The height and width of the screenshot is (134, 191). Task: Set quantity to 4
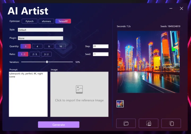pyautogui.click(x=37, y=46)
